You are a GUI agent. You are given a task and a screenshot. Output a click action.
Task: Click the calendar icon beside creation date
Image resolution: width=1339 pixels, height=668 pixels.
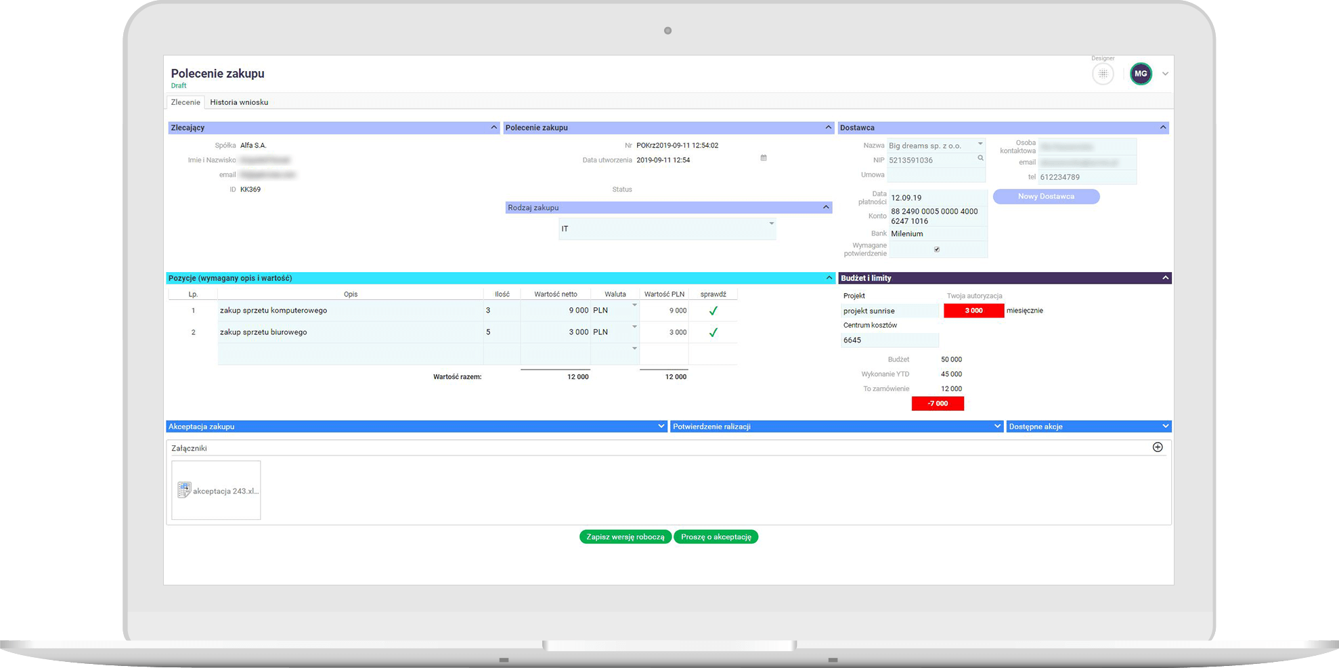(764, 158)
